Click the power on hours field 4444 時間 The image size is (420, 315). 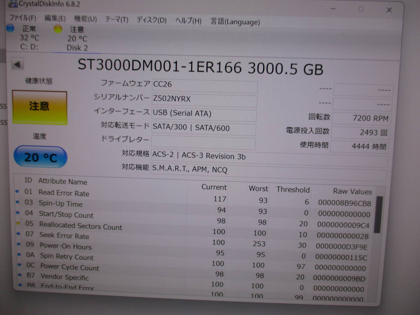359,147
